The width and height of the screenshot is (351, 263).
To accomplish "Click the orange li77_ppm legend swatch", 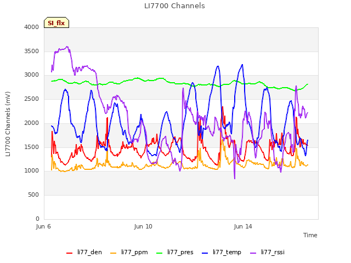I will click(114, 253).
